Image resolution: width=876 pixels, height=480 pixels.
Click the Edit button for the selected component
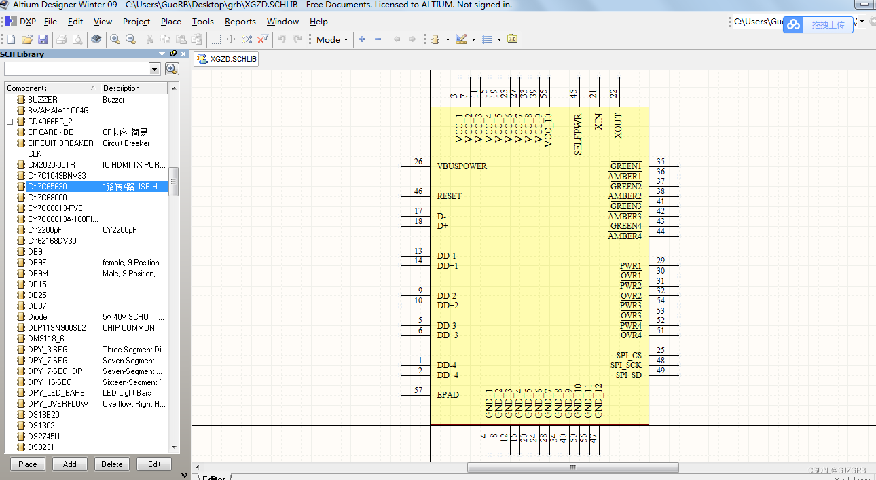click(153, 464)
